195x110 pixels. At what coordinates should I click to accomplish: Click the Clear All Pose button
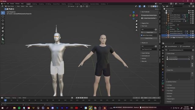[x=149, y=38]
